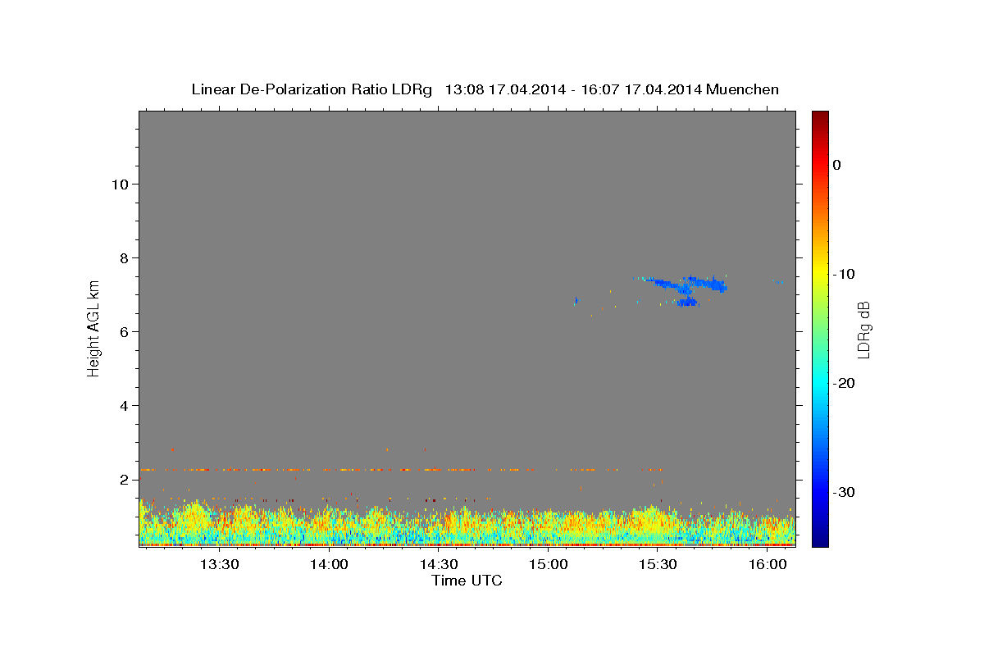Click the 4 km height tick label
The image size is (984, 656).
122,406
